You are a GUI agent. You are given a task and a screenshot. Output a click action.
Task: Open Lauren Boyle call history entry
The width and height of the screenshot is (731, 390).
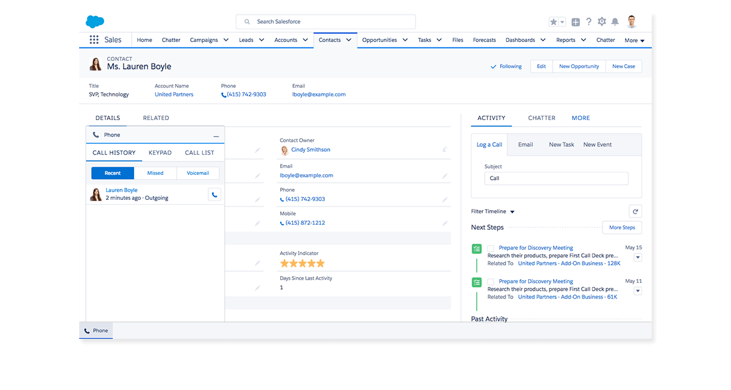pyautogui.click(x=122, y=190)
